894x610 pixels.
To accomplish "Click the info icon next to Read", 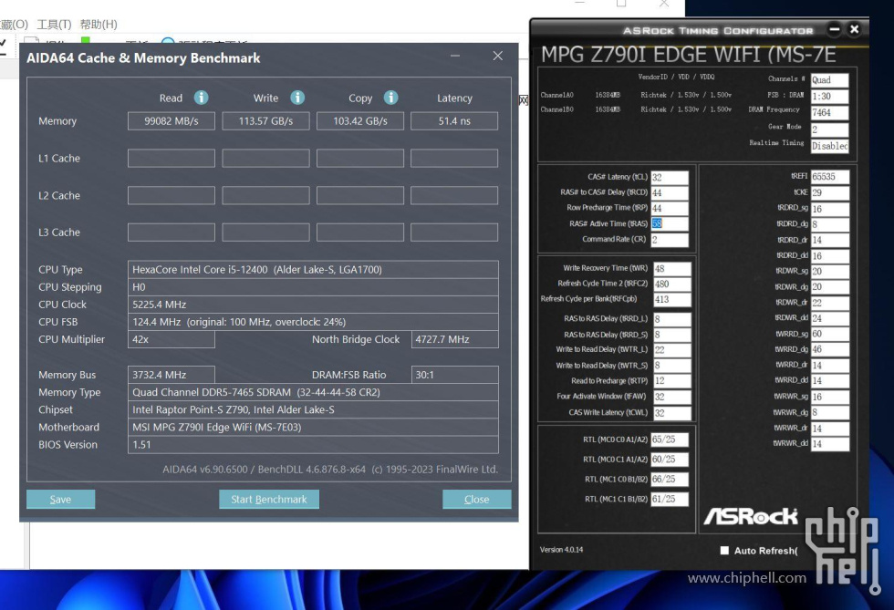I will (x=202, y=98).
